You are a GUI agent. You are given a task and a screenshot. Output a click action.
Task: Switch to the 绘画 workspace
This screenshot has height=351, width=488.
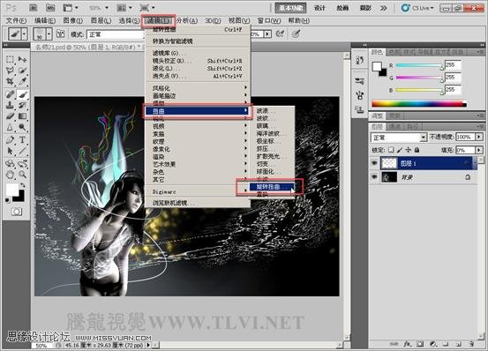click(342, 8)
